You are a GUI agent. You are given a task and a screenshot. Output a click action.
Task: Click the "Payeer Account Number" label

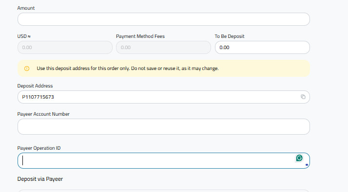43,114
